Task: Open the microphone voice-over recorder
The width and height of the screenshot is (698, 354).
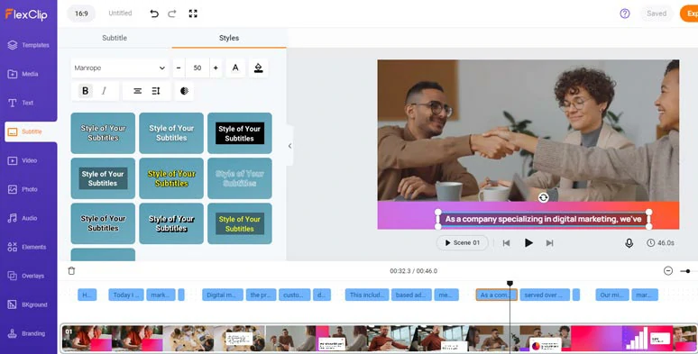Action: pos(629,243)
